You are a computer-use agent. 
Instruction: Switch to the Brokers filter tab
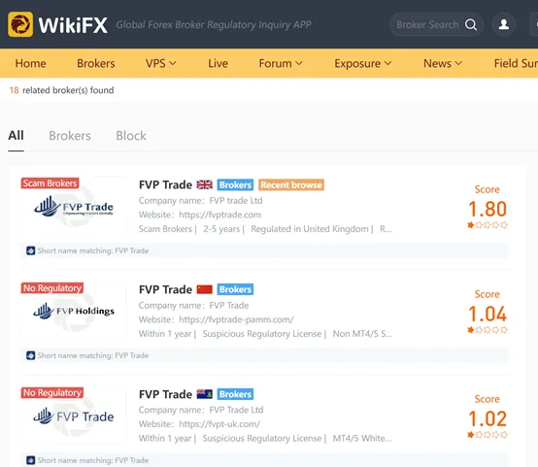(70, 136)
